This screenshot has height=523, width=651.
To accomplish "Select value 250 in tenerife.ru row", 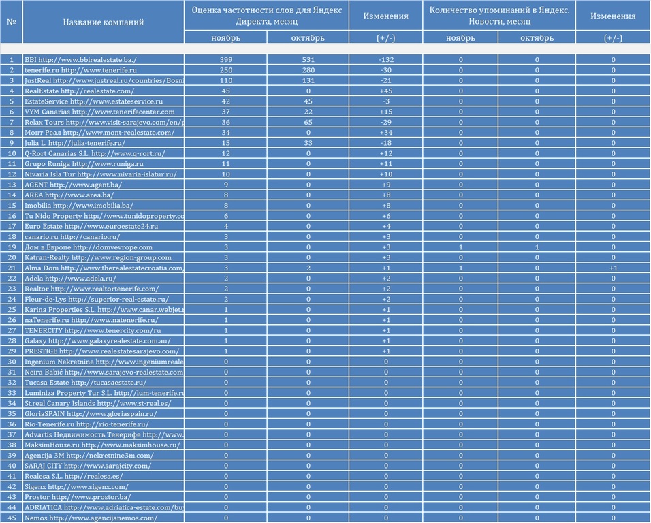I will pyautogui.click(x=226, y=70).
